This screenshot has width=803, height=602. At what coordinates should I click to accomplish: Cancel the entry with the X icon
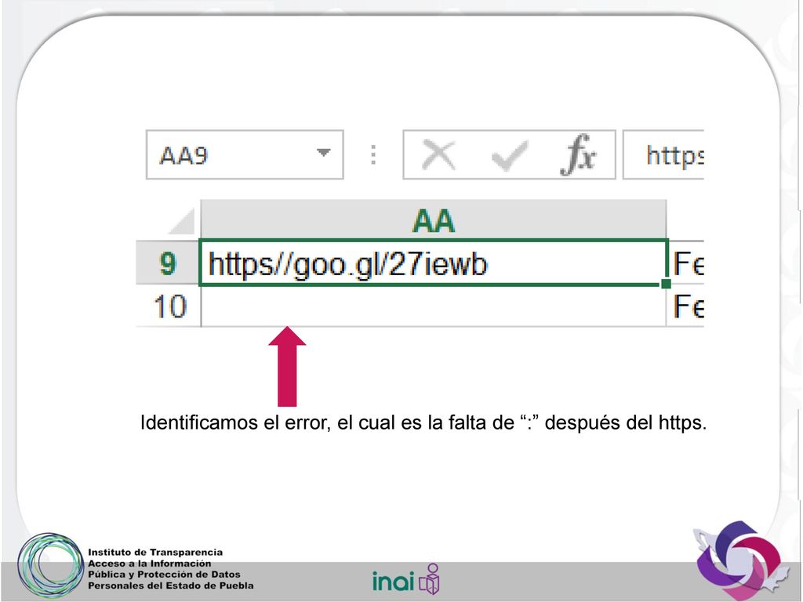tap(438, 154)
